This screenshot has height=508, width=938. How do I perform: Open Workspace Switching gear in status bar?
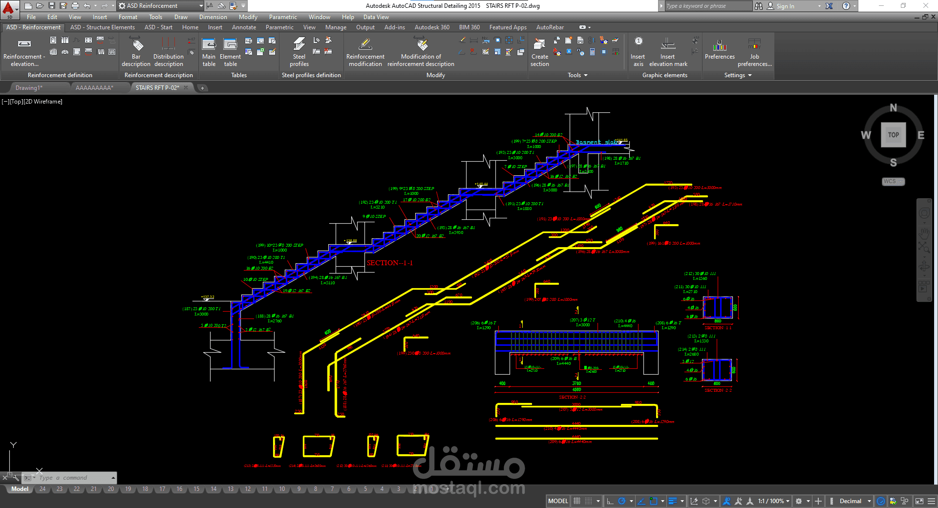[x=799, y=501]
